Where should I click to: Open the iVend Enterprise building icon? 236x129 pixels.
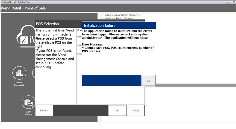(x=19, y=73)
